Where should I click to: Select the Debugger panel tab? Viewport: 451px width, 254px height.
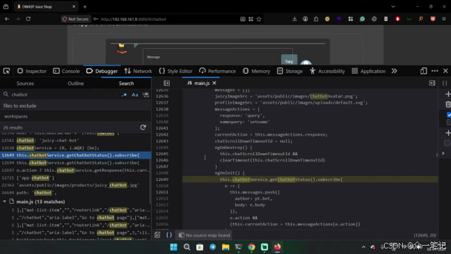coord(102,71)
